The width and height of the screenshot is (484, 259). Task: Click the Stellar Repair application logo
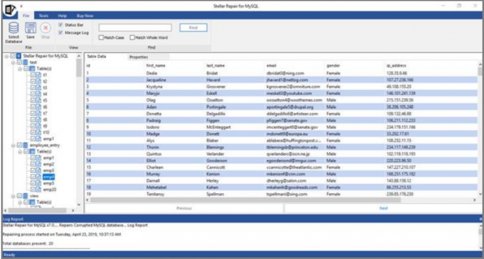(x=10, y=9)
